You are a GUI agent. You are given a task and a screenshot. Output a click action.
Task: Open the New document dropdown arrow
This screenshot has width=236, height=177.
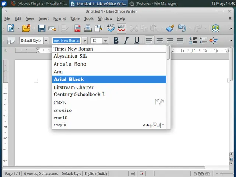point(19,28)
